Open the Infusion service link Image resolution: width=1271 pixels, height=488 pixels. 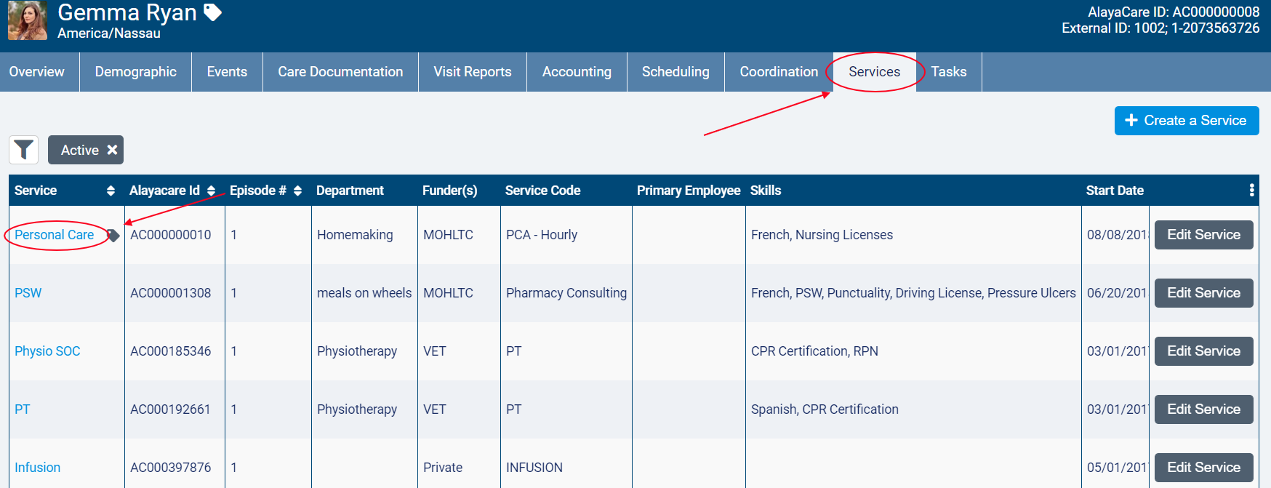coord(38,468)
